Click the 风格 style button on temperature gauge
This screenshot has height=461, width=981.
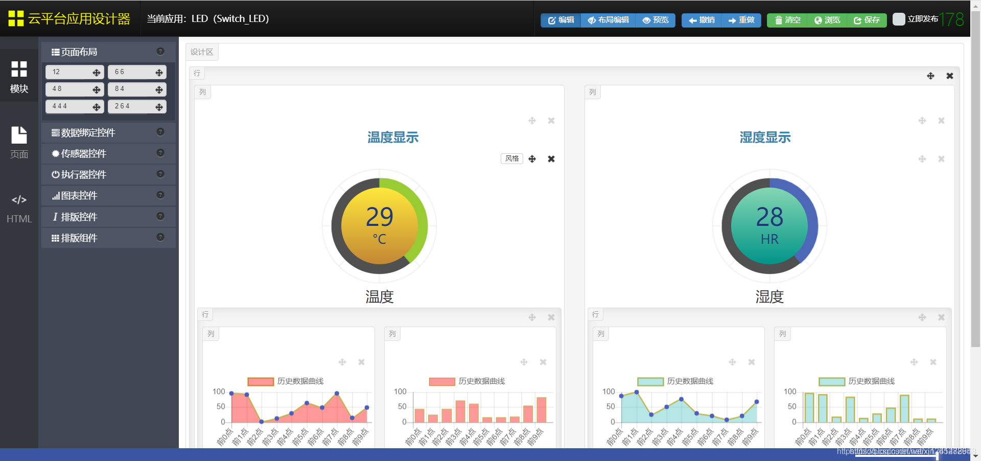pos(512,158)
